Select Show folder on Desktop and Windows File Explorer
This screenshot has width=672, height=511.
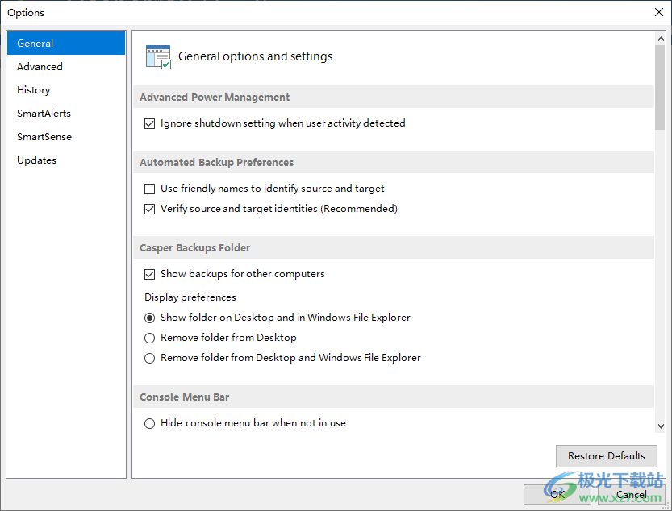pyautogui.click(x=149, y=318)
